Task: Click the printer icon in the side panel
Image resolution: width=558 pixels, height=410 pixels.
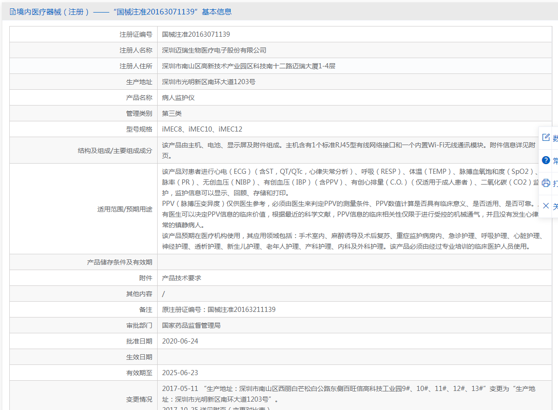Action: tap(546, 183)
